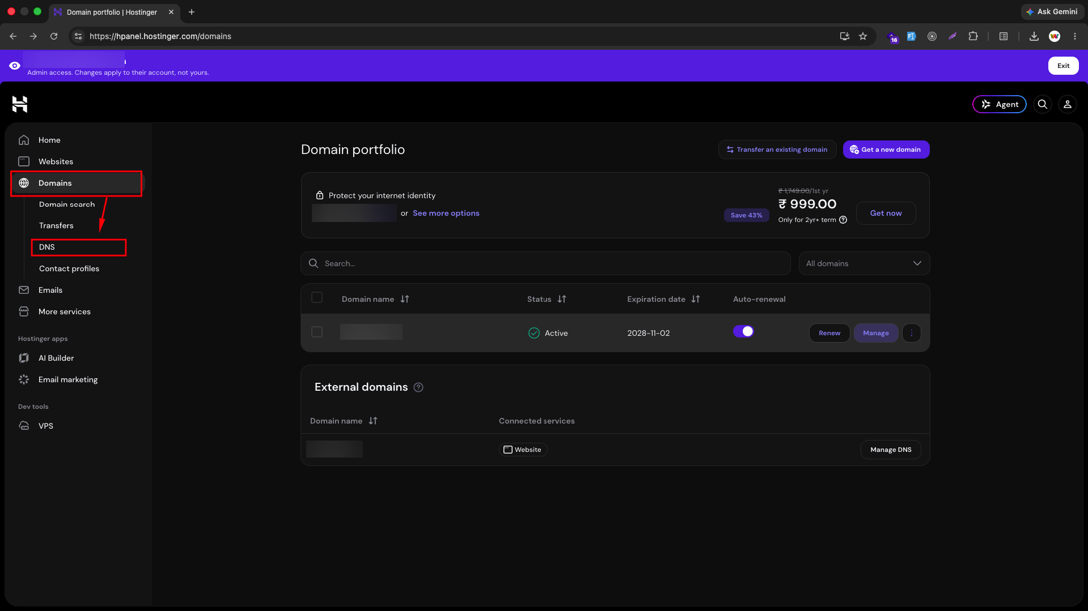This screenshot has width=1088, height=611.
Task: Click the domain Search field
Action: [x=545, y=263]
